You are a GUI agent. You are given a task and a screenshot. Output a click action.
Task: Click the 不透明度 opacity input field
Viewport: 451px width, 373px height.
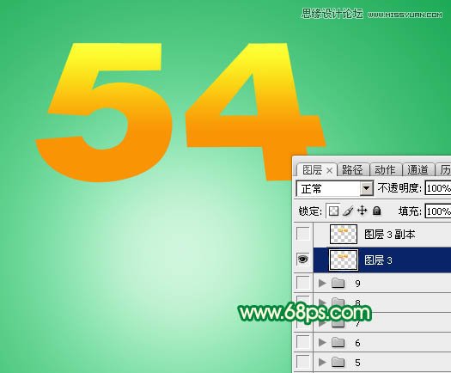point(438,188)
